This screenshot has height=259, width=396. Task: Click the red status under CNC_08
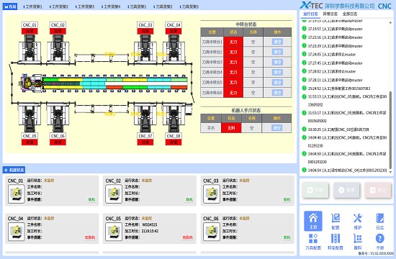[x=174, y=142]
